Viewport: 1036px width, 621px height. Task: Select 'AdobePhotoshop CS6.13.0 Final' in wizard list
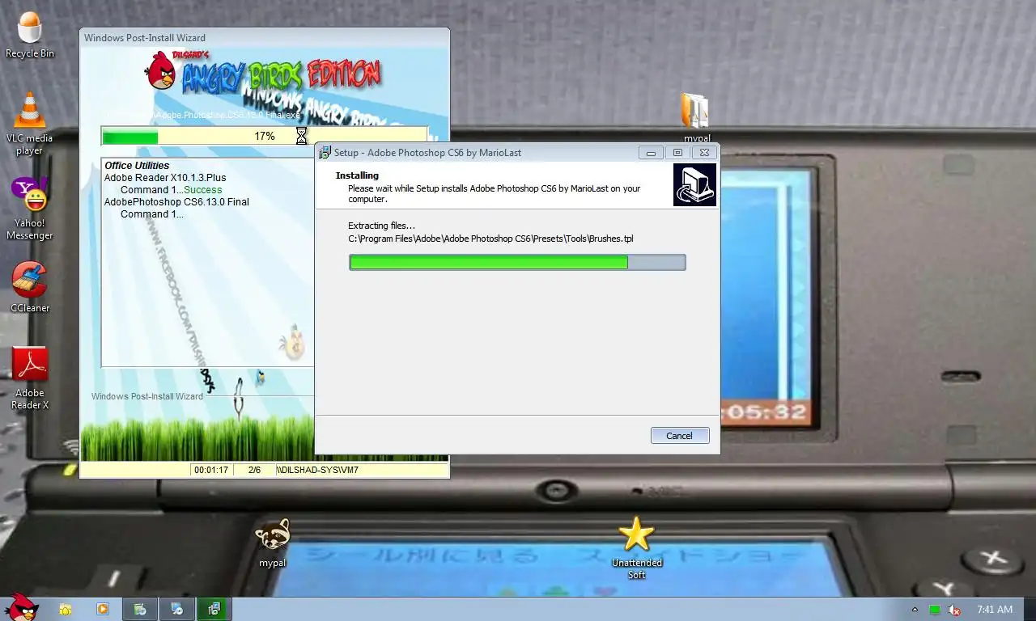coord(176,202)
